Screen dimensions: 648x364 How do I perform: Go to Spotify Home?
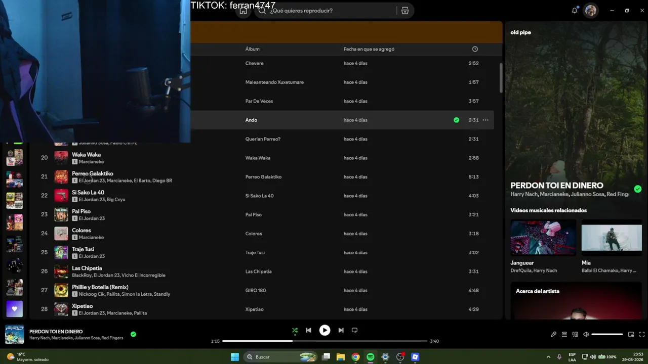click(244, 11)
